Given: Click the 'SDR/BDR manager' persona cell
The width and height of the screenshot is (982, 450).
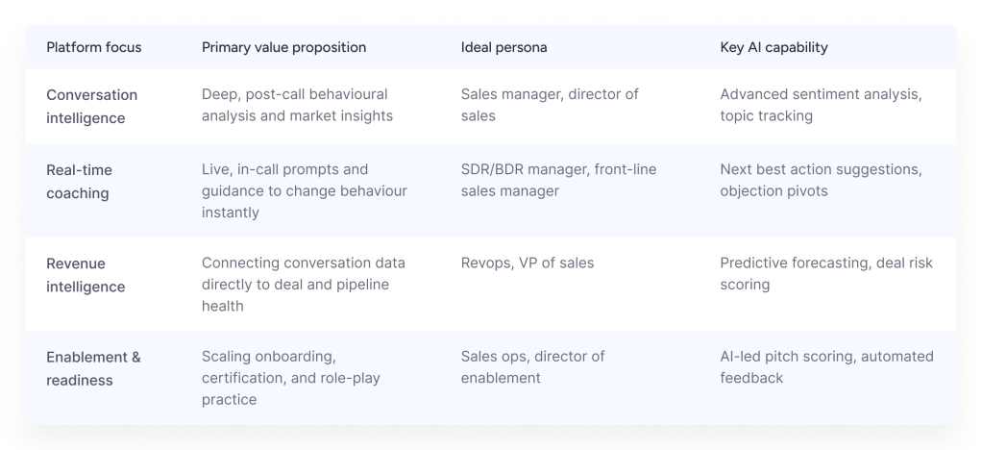Looking at the screenshot, I should [558, 180].
